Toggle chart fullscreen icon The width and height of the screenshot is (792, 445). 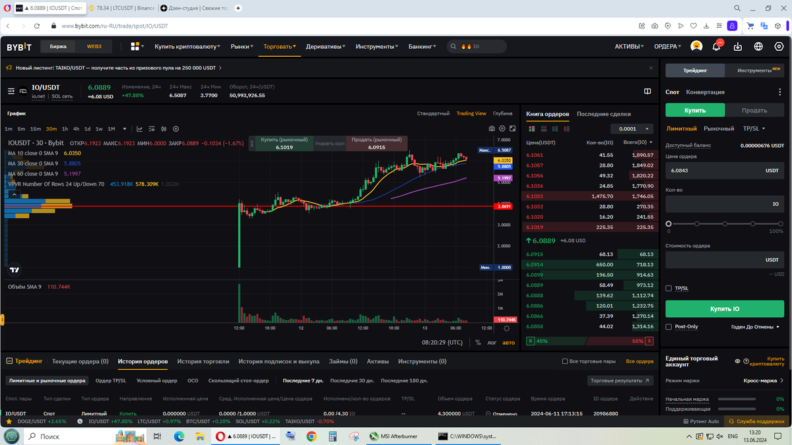click(513, 129)
